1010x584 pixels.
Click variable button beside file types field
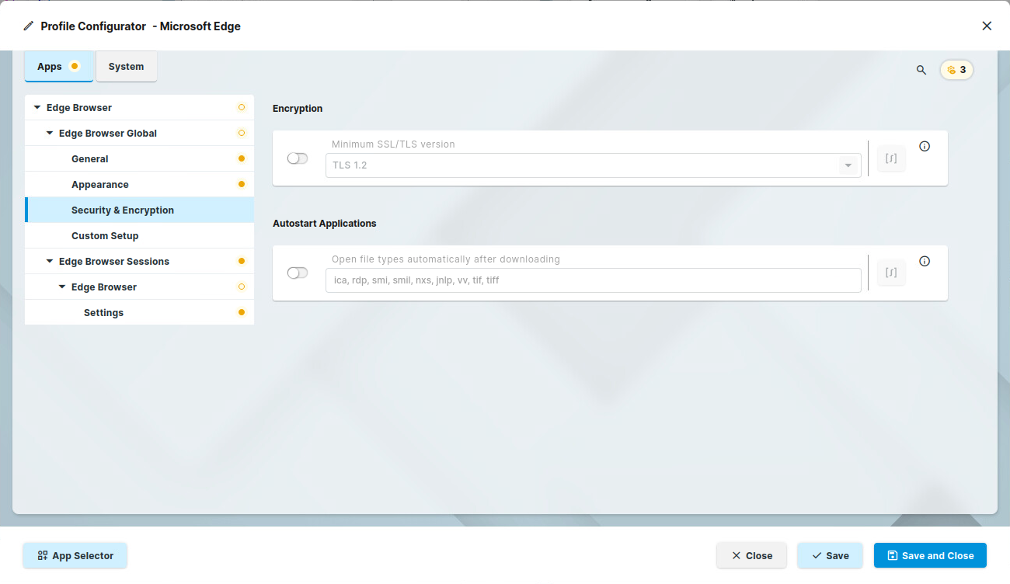(x=891, y=273)
